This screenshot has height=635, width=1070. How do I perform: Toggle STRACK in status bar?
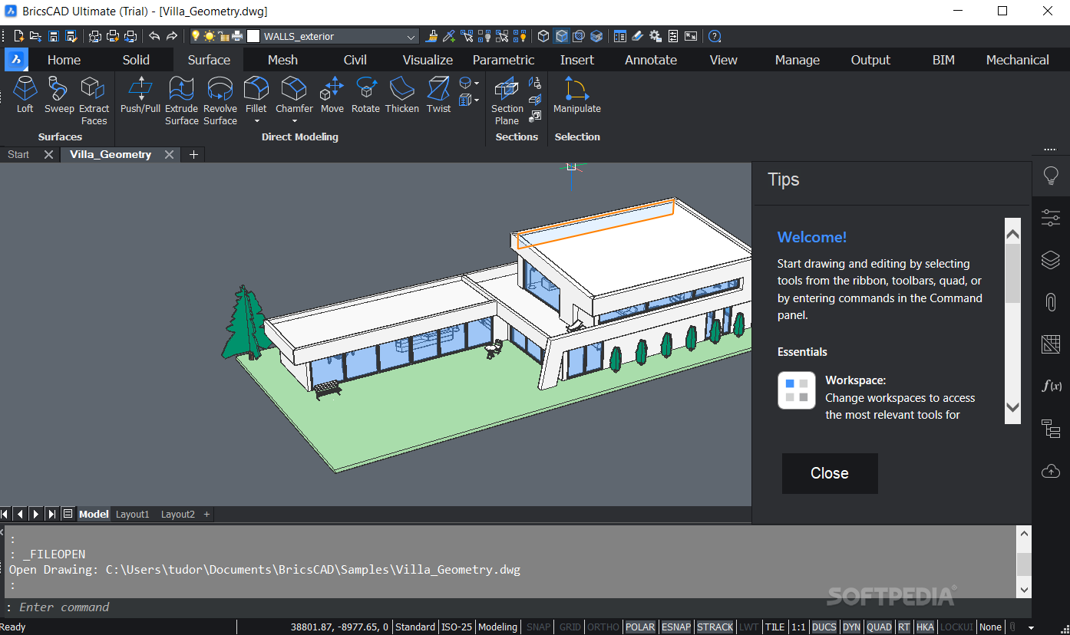(x=715, y=627)
